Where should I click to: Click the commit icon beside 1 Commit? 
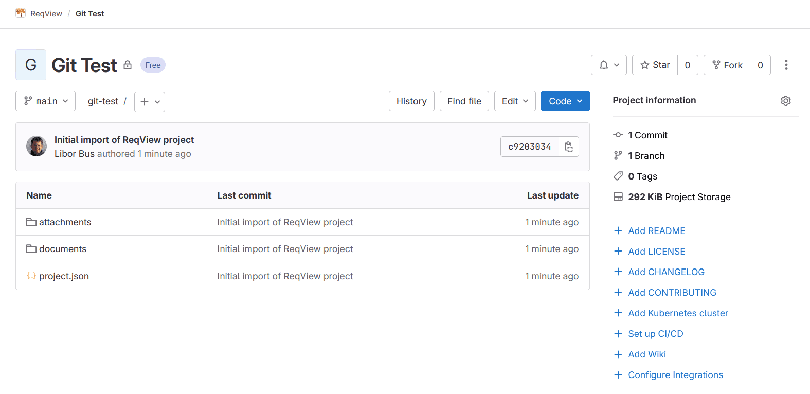618,135
